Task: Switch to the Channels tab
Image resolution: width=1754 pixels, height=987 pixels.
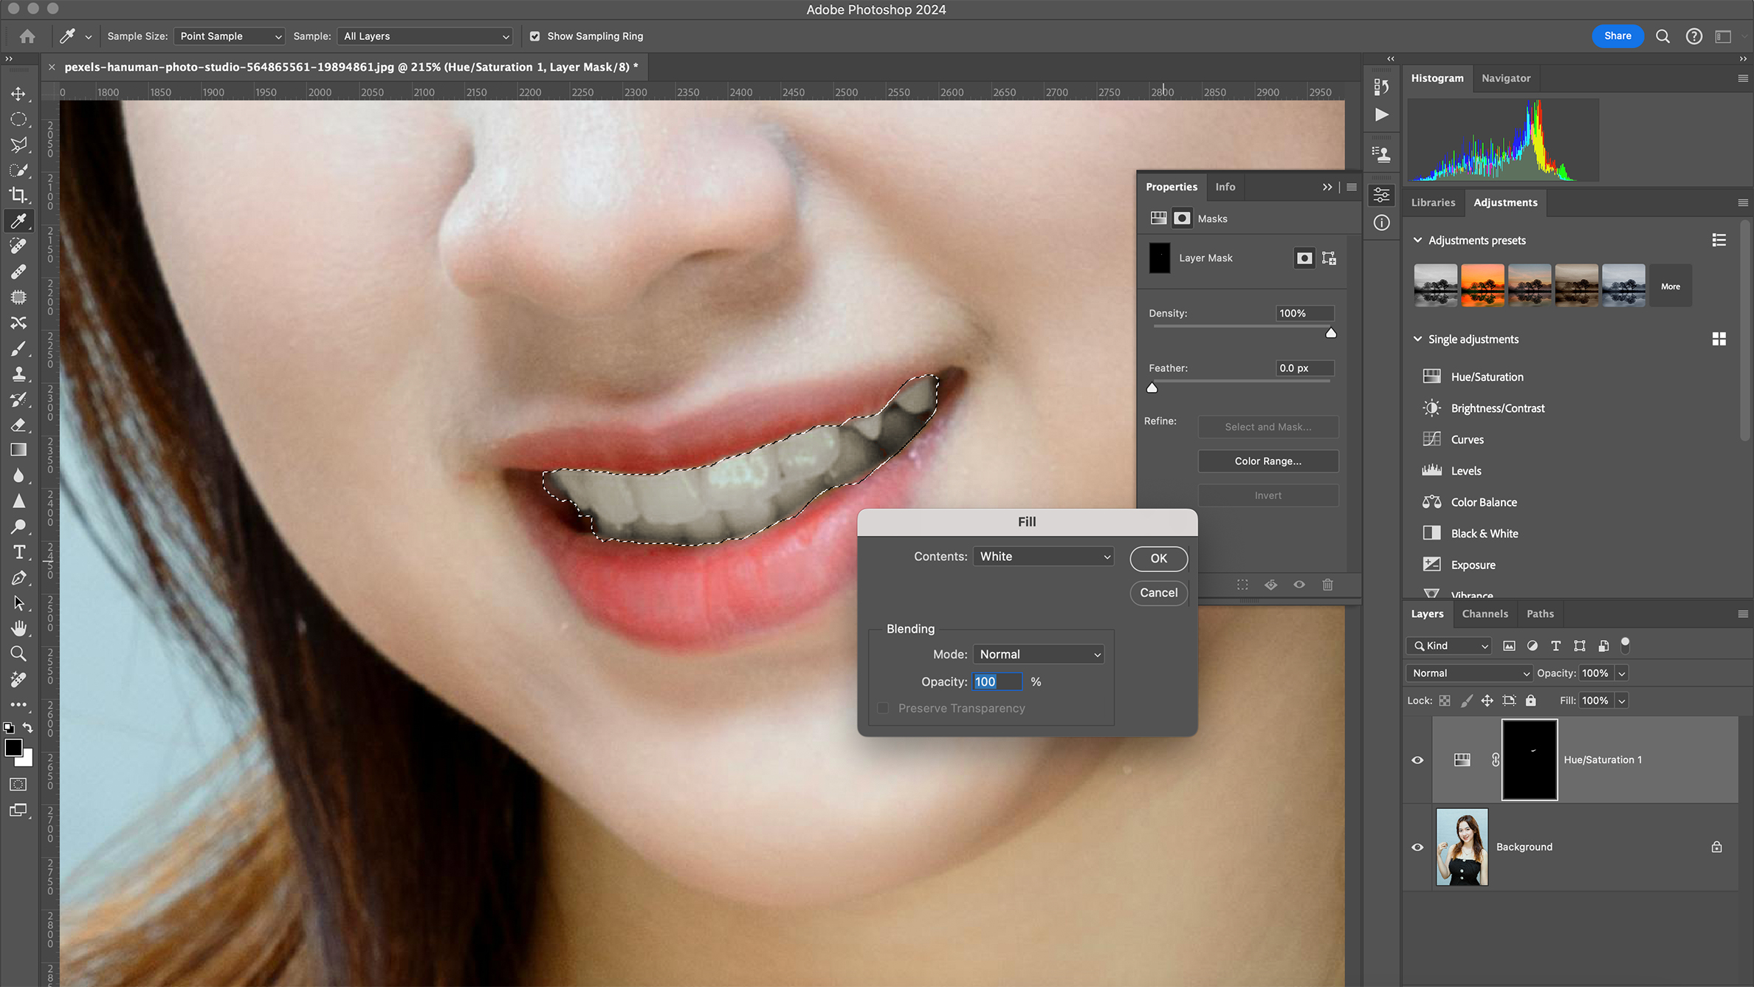Action: click(1485, 613)
